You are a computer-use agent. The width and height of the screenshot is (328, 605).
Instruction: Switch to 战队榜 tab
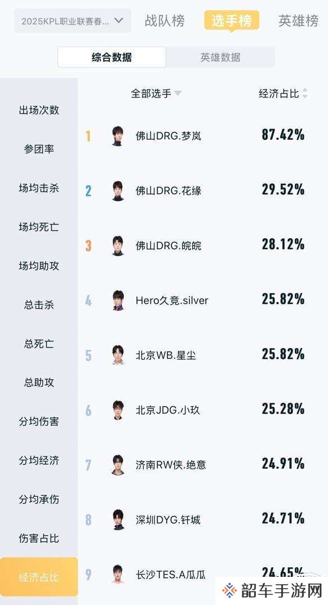click(x=165, y=21)
